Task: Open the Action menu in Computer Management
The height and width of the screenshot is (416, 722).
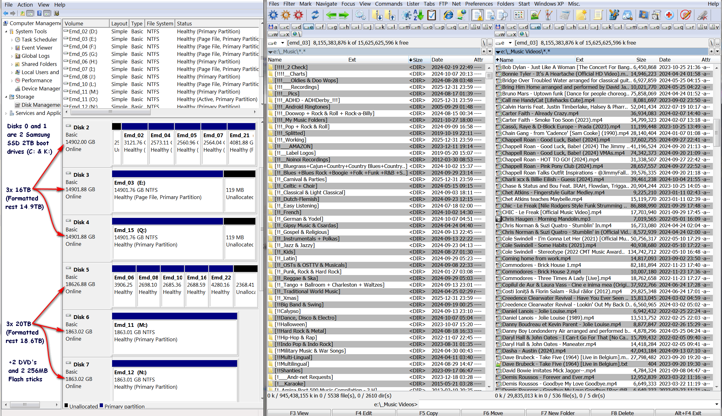Action: point(25,5)
